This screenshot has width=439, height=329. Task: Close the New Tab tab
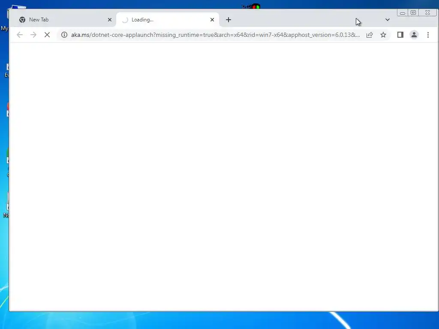pyautogui.click(x=110, y=20)
